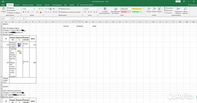Viewport: 197px width, 103px height.
Task: Click decrease decimal icon
Action: click(96, 12)
